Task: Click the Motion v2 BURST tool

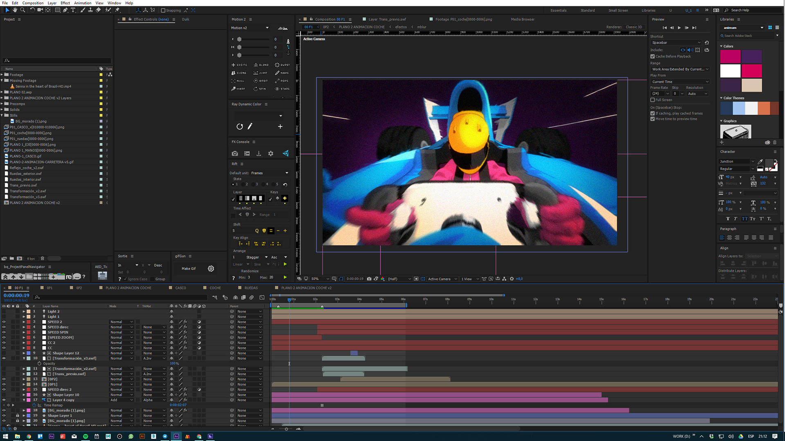Action: [282, 65]
